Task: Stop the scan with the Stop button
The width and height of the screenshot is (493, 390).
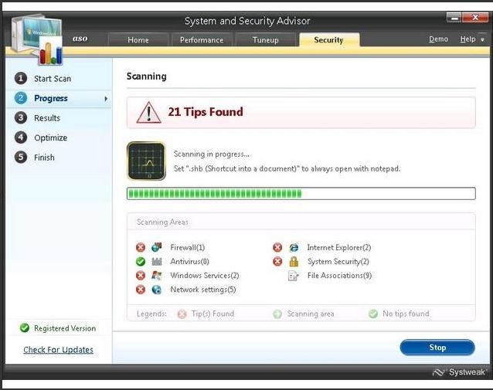Action: coord(437,348)
